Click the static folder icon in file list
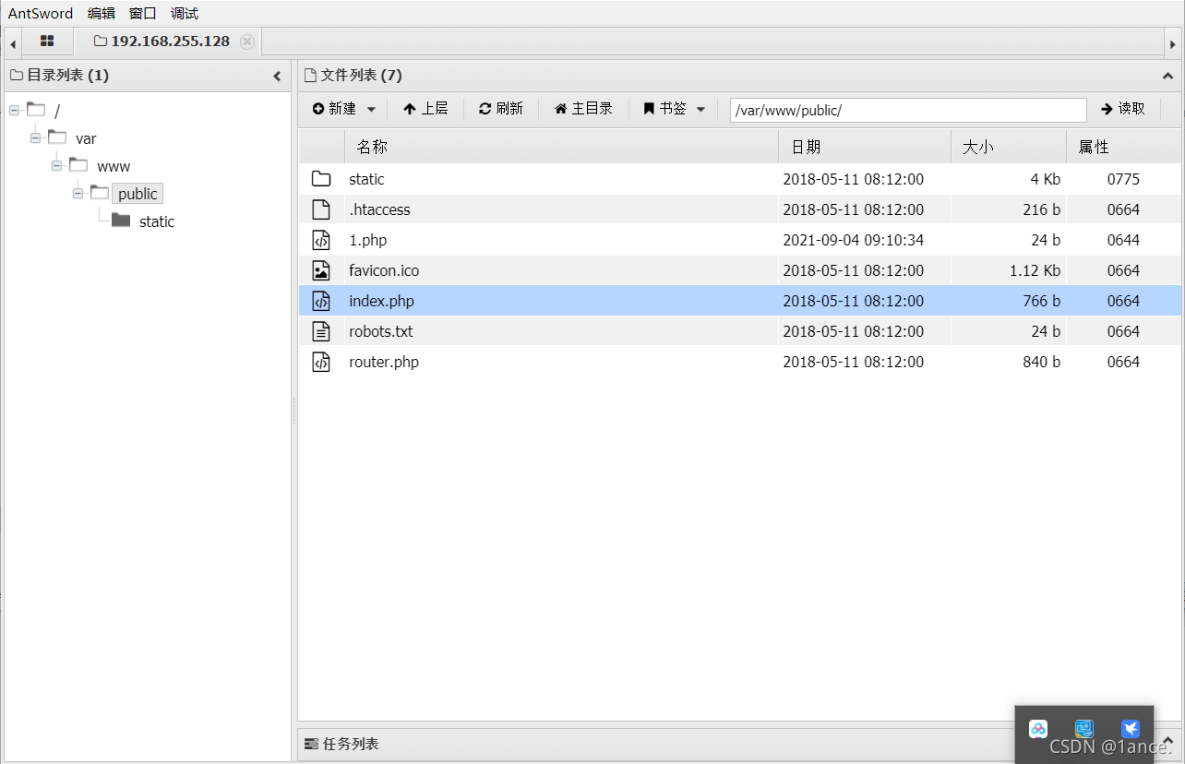 (x=321, y=179)
